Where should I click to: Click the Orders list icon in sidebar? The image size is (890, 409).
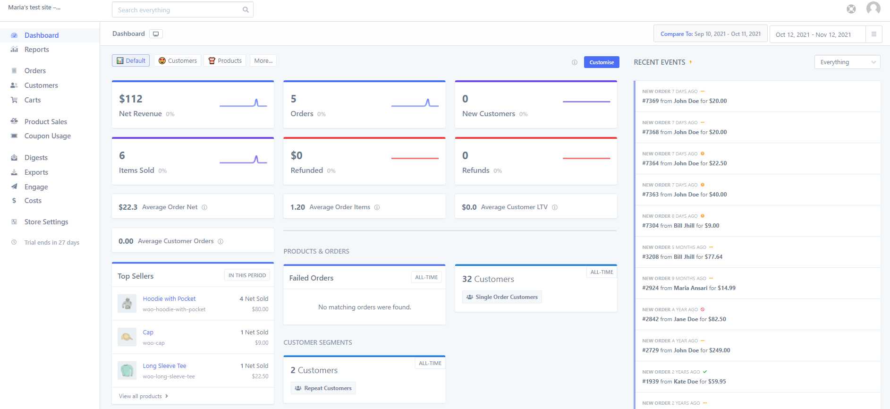(x=14, y=71)
